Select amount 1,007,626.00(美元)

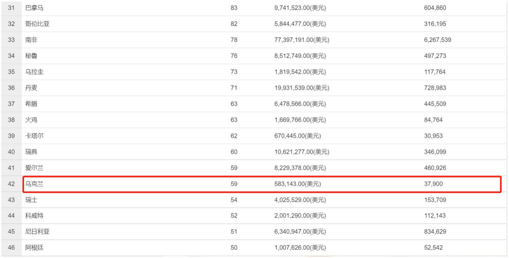point(300,248)
